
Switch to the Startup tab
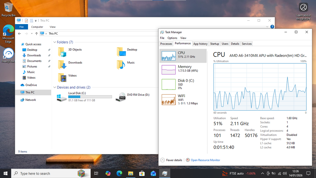click(214, 44)
